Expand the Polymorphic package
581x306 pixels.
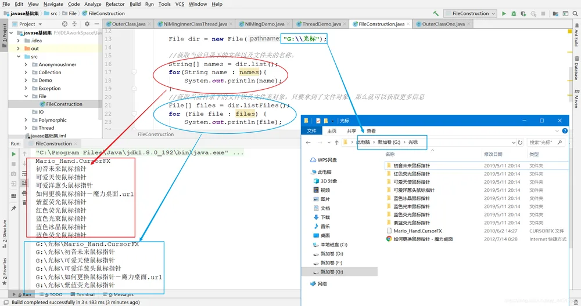coord(26,120)
